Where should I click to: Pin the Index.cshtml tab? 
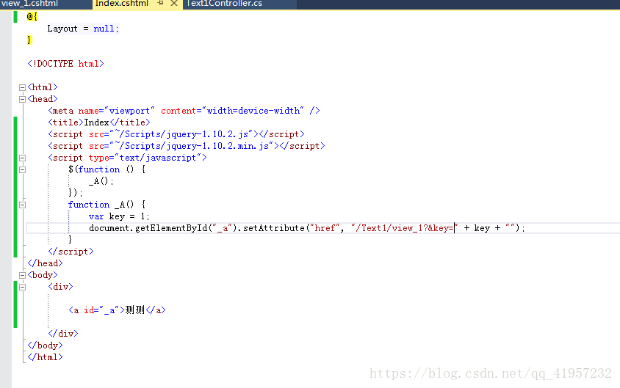[161, 3]
